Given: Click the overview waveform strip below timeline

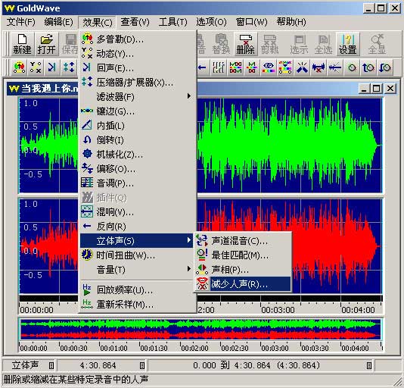Looking at the screenshot, I should (x=200, y=330).
